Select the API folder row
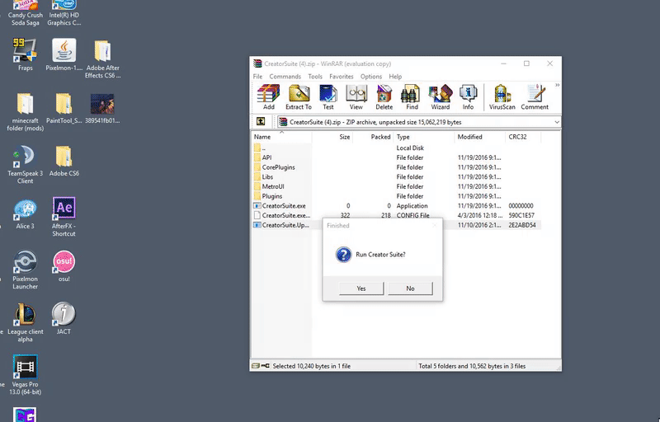Screen dimensions: 660x422 click(396, 157)
